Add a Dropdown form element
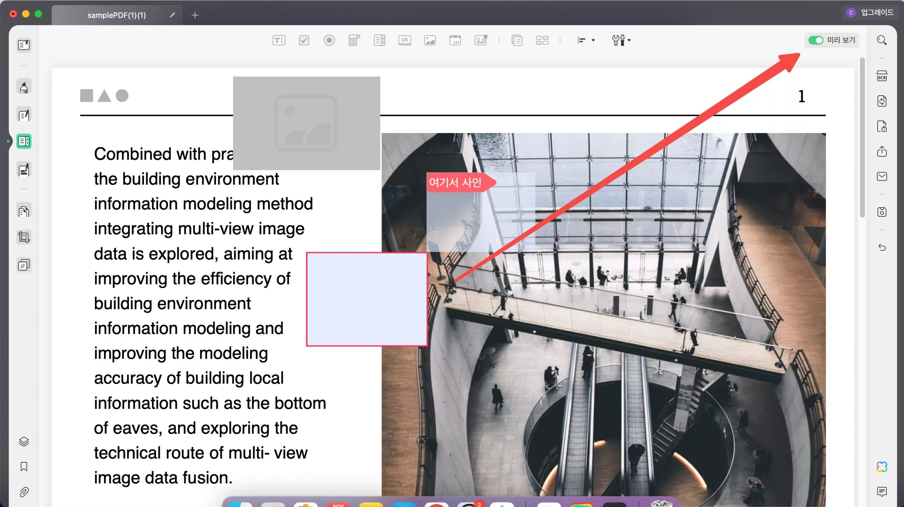 [x=354, y=40]
